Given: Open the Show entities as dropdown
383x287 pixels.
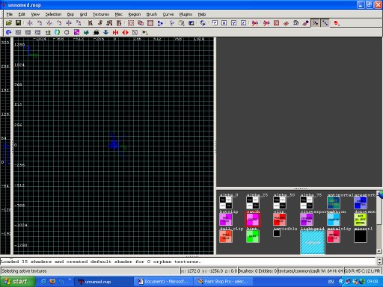Looking at the screenshot, I should [x=337, y=23].
